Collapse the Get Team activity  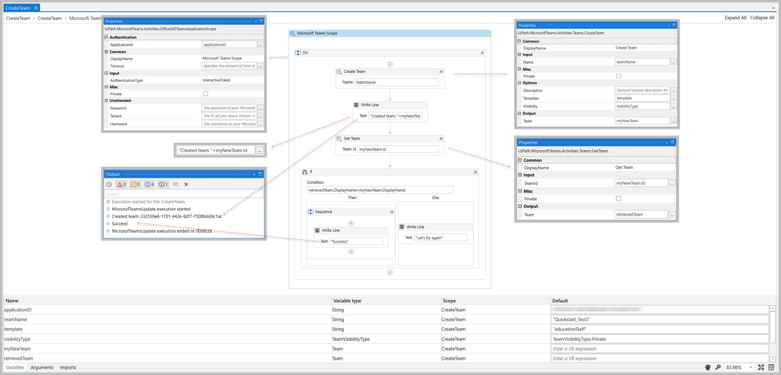click(x=441, y=139)
